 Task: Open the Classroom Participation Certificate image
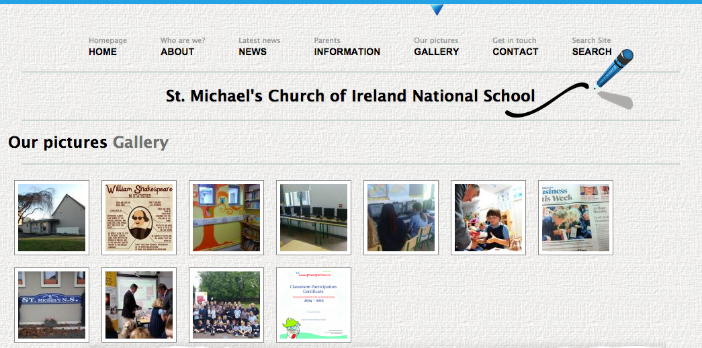tap(314, 305)
